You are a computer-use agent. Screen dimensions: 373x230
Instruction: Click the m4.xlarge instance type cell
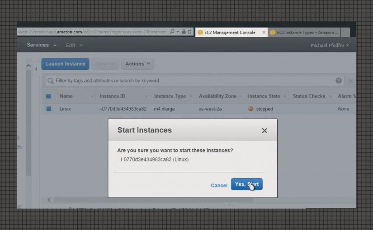pos(164,109)
